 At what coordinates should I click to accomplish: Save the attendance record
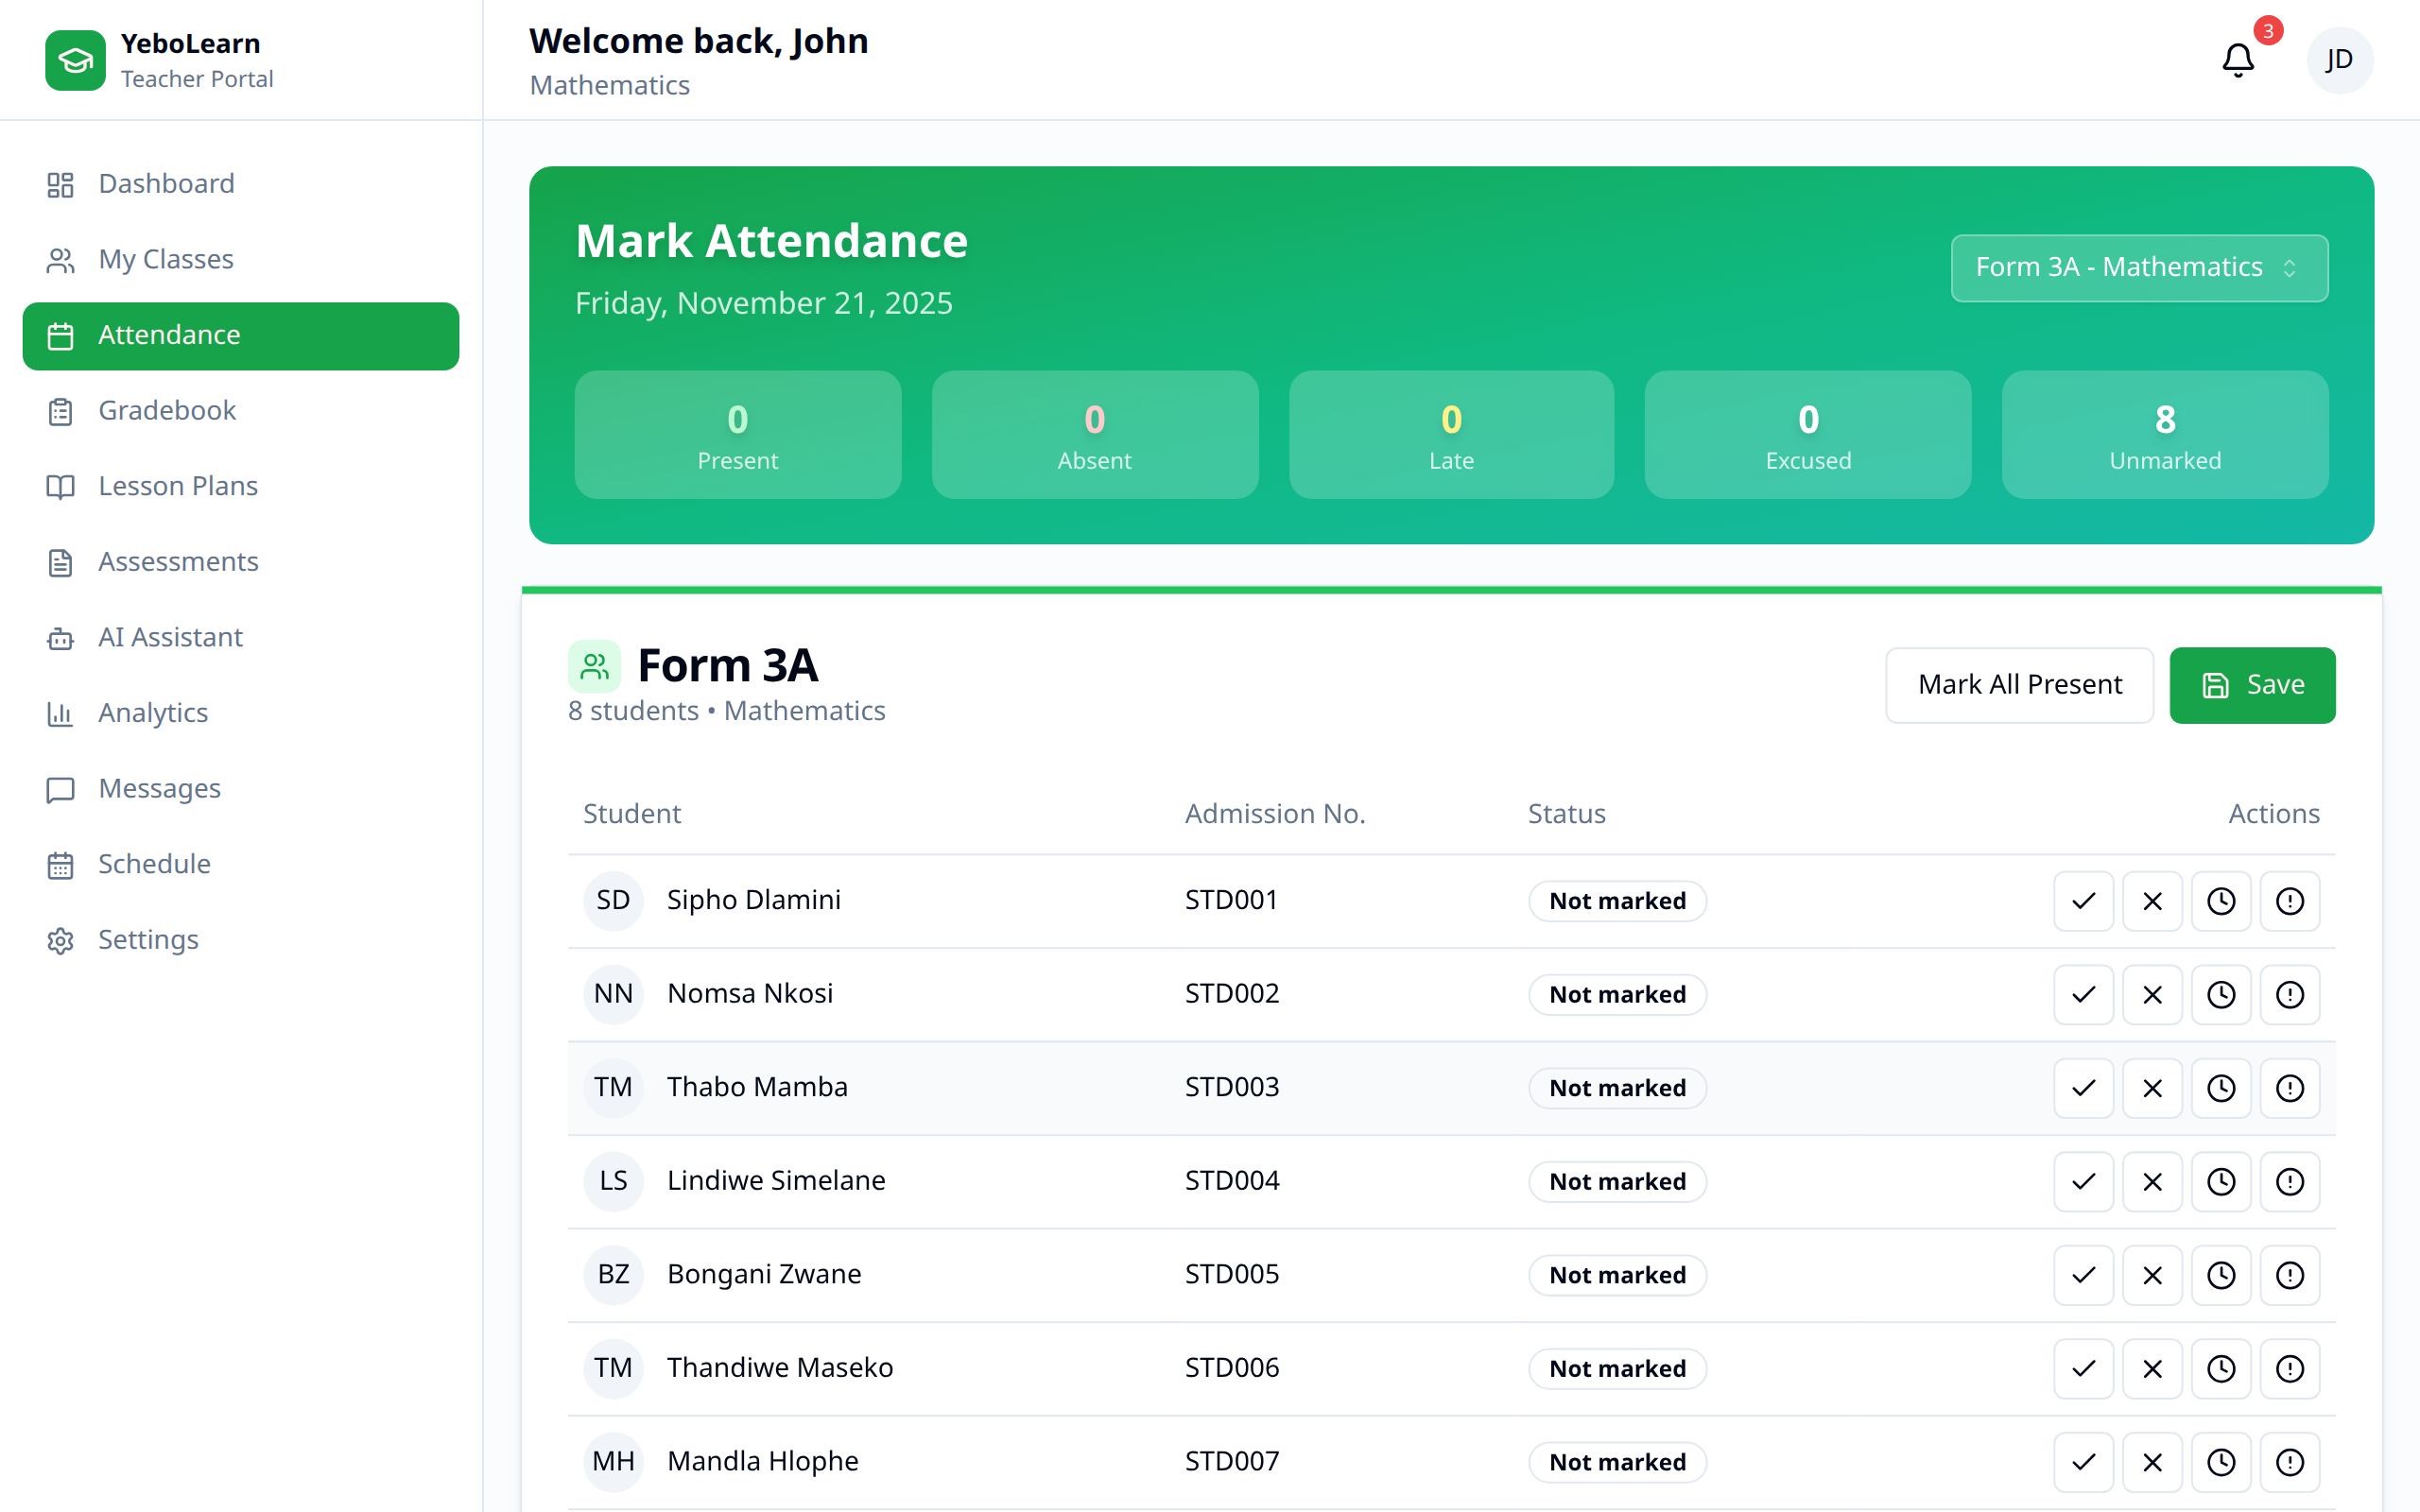click(2252, 685)
